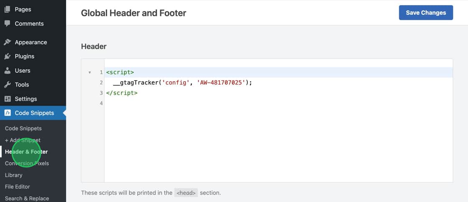Open Search & Replace tool
468x202 pixels.
click(x=27, y=198)
